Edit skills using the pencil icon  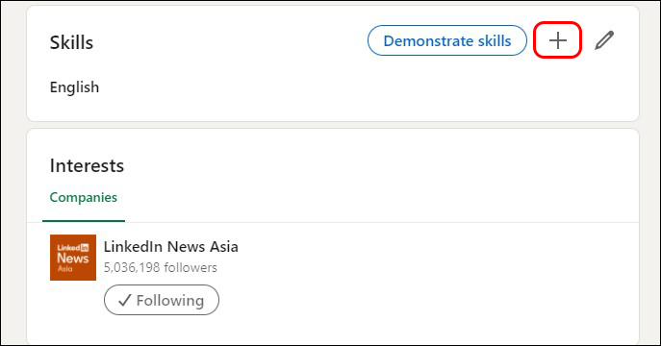tap(604, 40)
